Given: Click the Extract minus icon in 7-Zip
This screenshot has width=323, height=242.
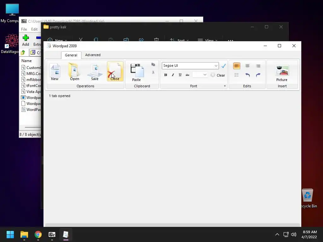Looking at the screenshot, I should click(37, 40).
